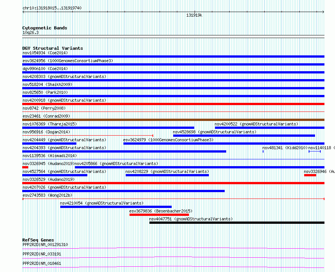
Task: Click nsv3326945 (Audano2019) label
Action: [x=49, y=164]
